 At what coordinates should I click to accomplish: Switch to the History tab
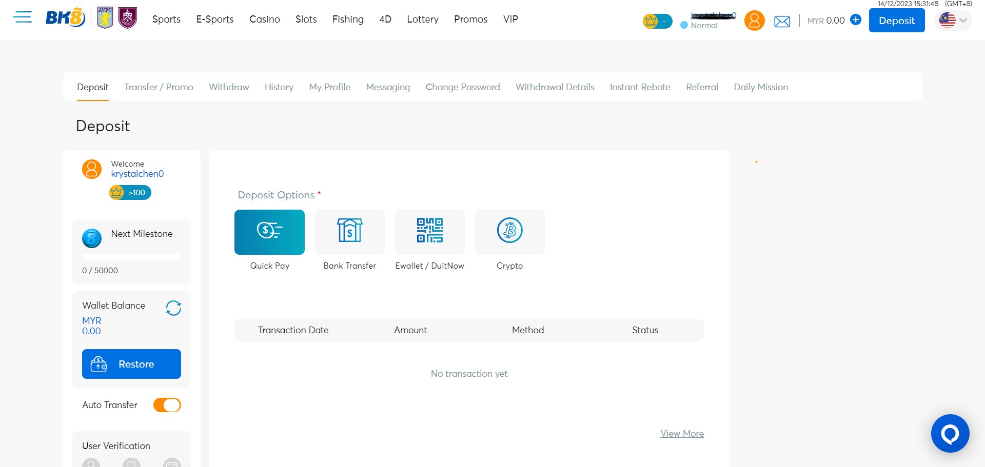(x=279, y=87)
